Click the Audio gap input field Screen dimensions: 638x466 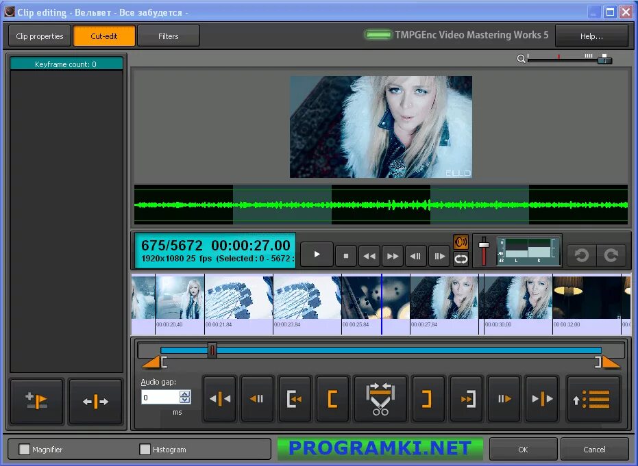pyautogui.click(x=160, y=397)
